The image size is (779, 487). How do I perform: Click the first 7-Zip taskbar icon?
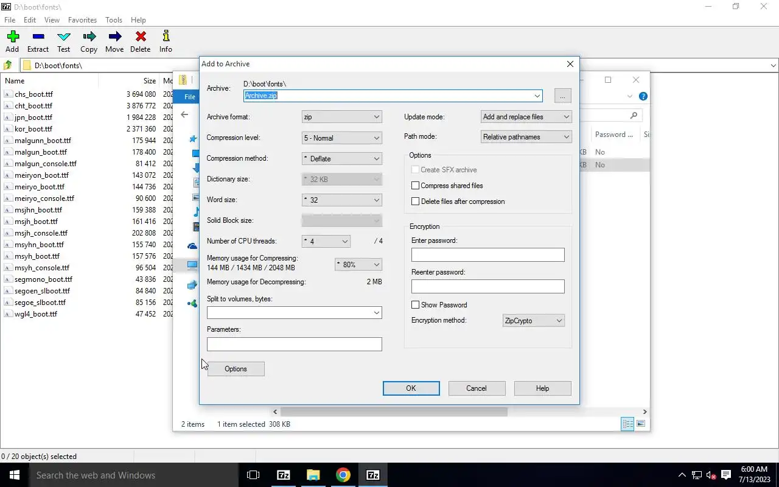click(x=283, y=475)
